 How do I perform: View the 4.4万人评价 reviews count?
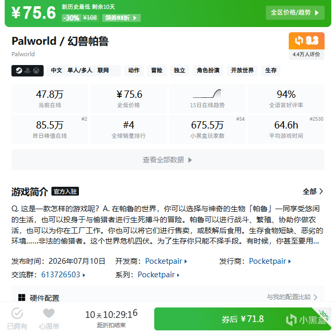click(x=306, y=55)
